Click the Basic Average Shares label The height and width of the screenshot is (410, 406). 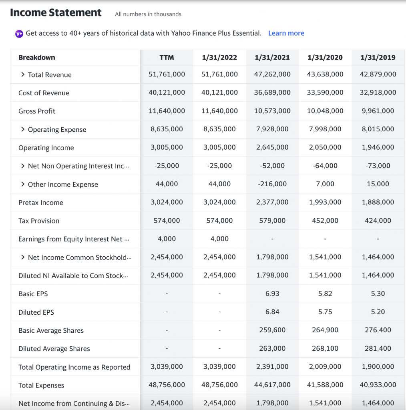pos(51,330)
